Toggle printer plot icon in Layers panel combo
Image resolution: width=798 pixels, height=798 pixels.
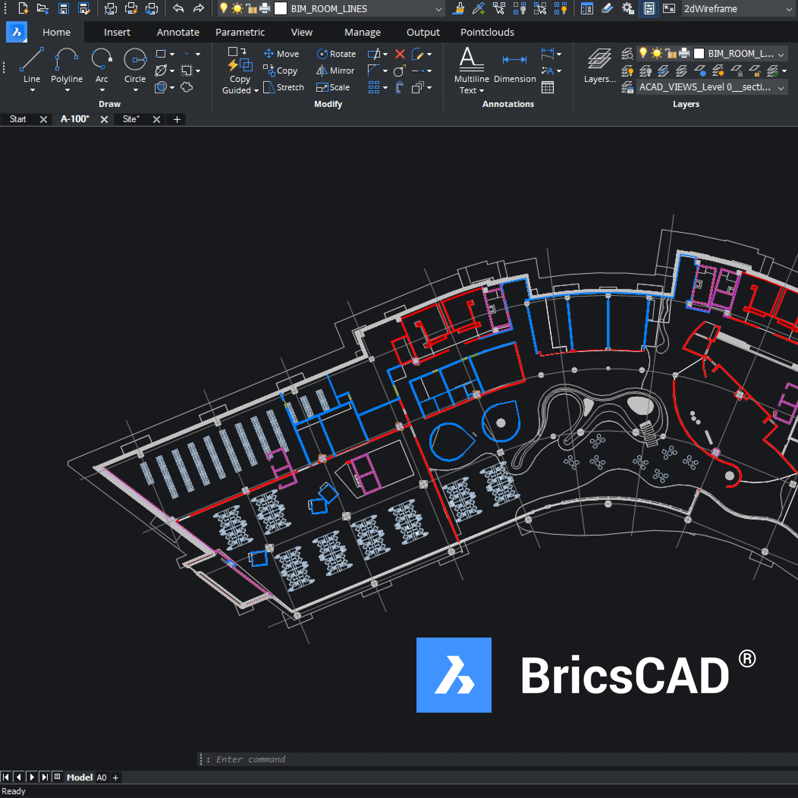pyautogui.click(x=685, y=53)
